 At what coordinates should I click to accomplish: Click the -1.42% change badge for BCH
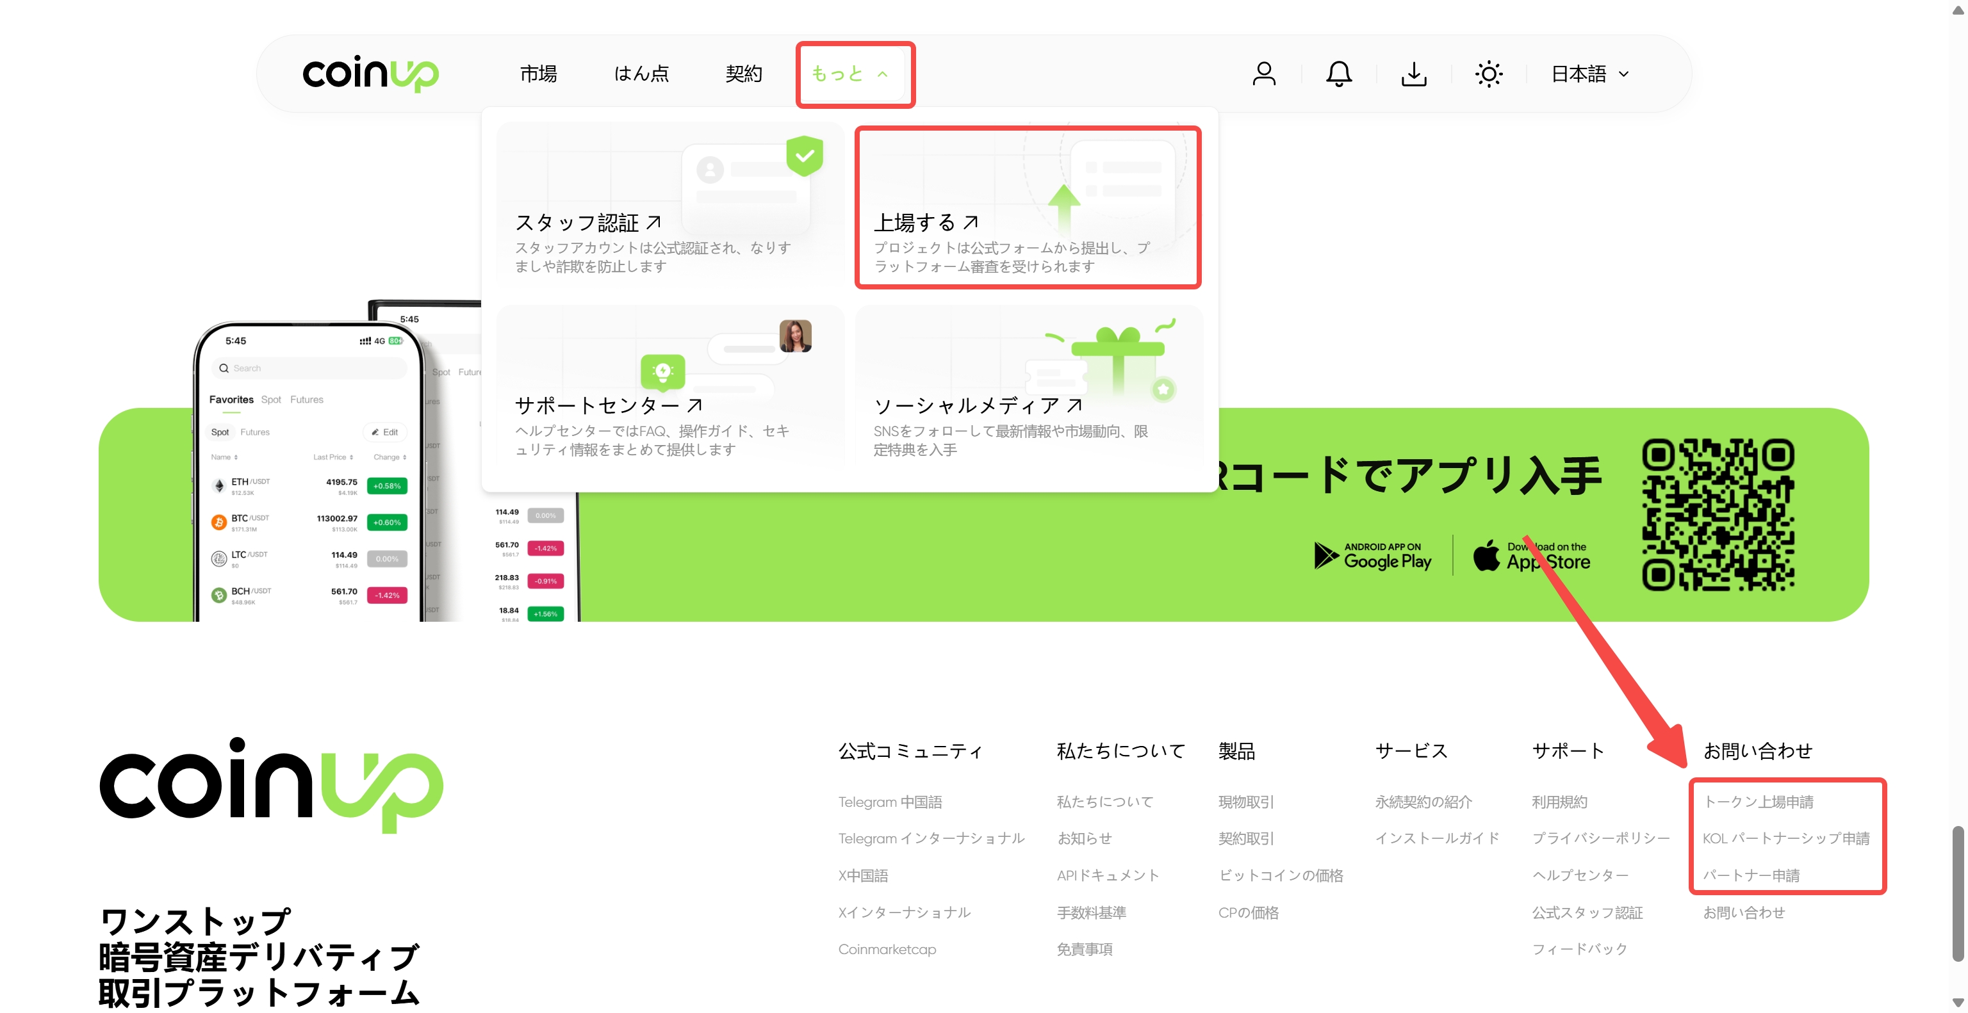(x=386, y=595)
